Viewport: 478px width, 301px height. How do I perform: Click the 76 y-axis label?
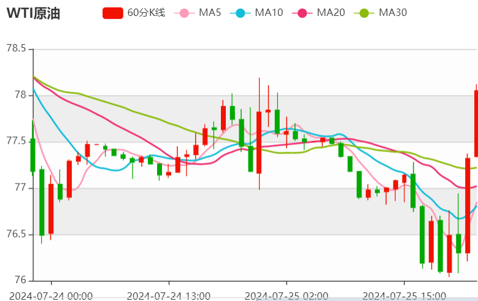(20, 280)
